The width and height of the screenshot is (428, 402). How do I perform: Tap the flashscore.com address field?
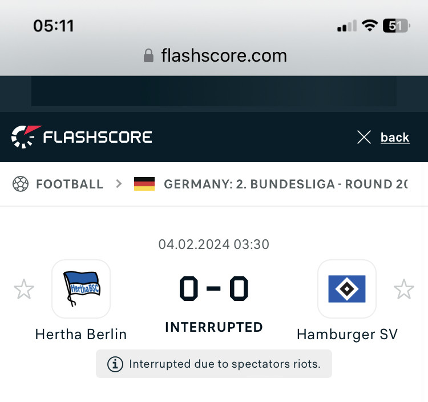point(214,56)
